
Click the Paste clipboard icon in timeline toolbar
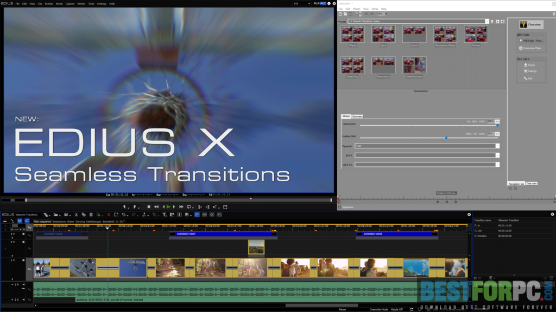tap(91, 214)
